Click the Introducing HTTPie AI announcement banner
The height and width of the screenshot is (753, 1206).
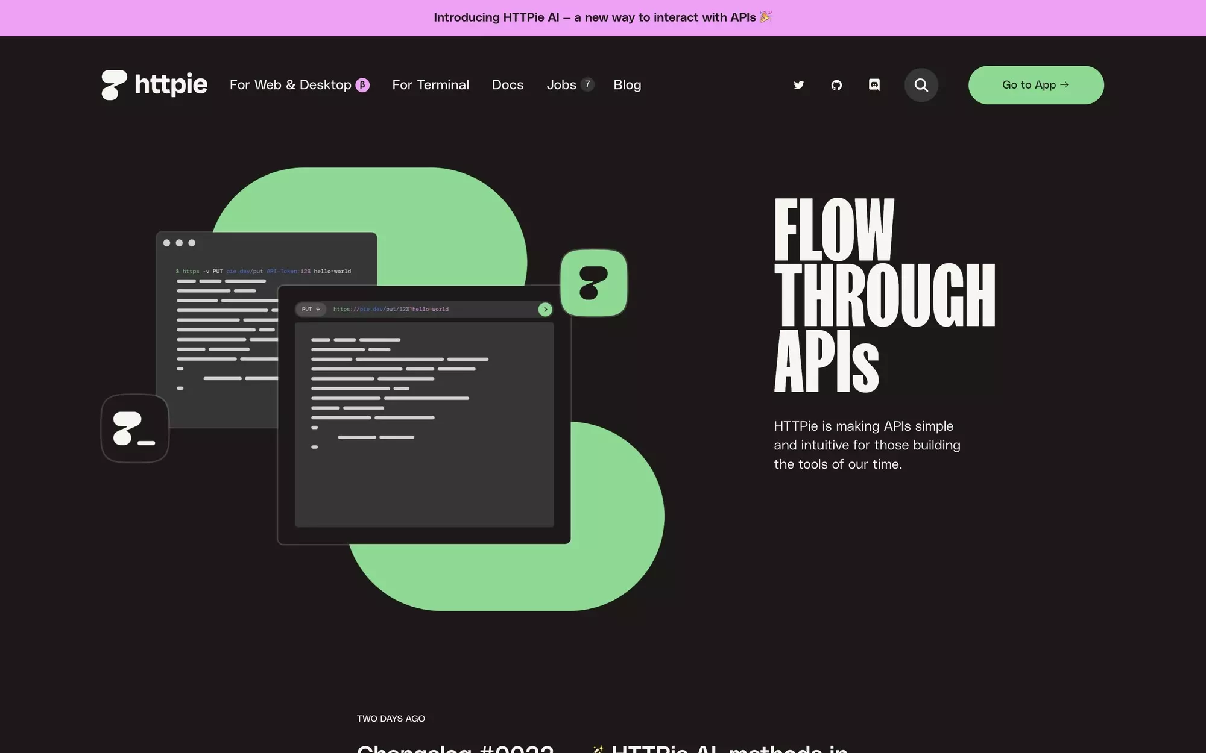pyautogui.click(x=603, y=17)
